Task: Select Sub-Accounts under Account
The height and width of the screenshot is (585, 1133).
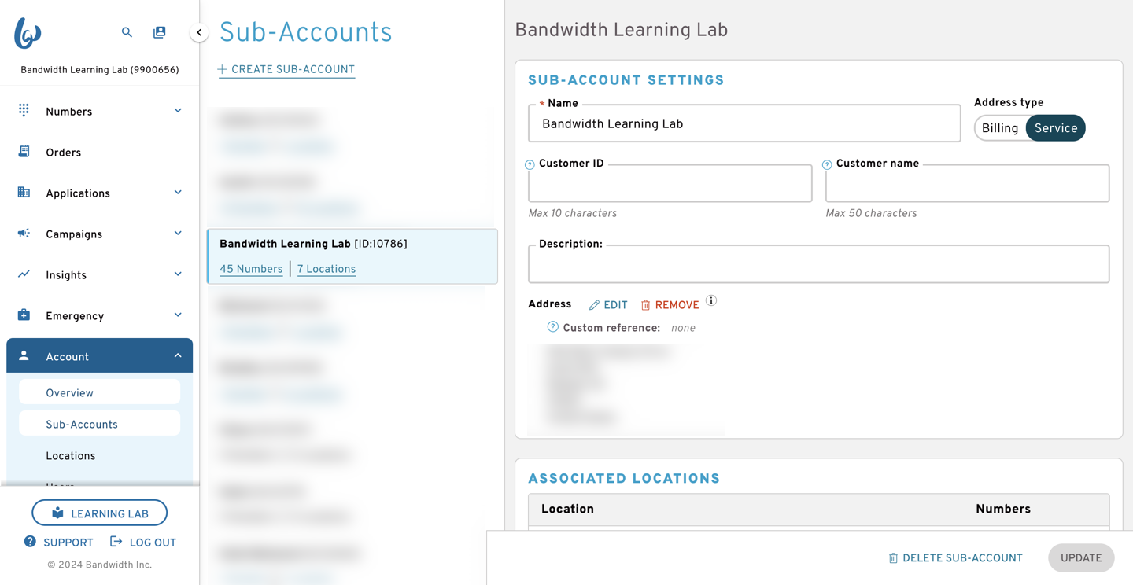Action: point(99,424)
